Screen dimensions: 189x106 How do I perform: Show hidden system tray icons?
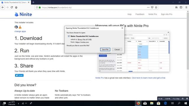click(26, 103)
